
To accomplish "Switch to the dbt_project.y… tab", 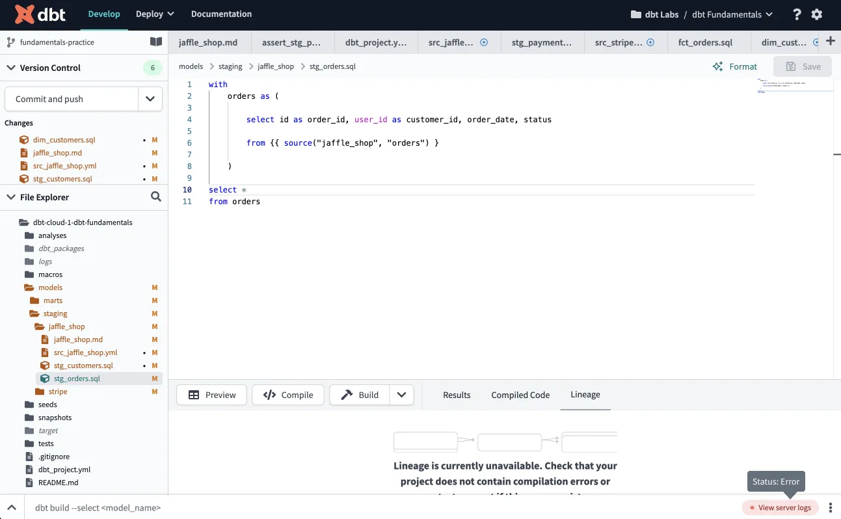I will [376, 42].
